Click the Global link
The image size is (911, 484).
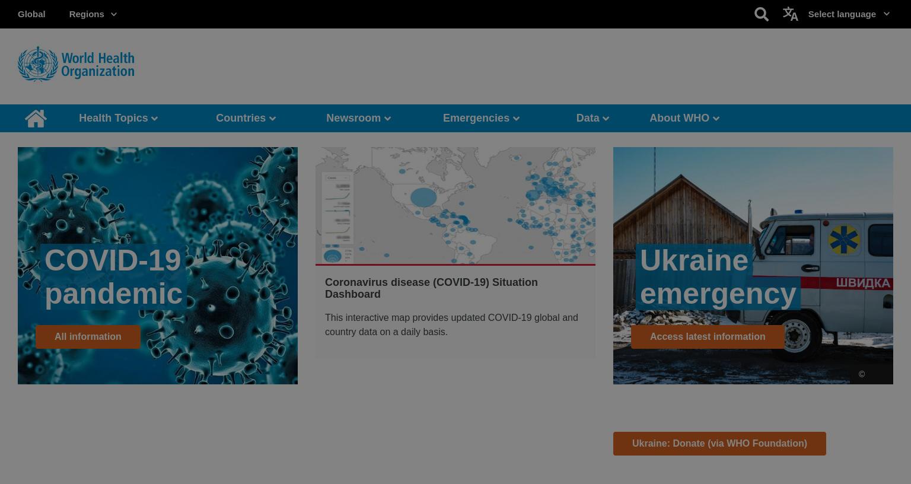coord(31,14)
